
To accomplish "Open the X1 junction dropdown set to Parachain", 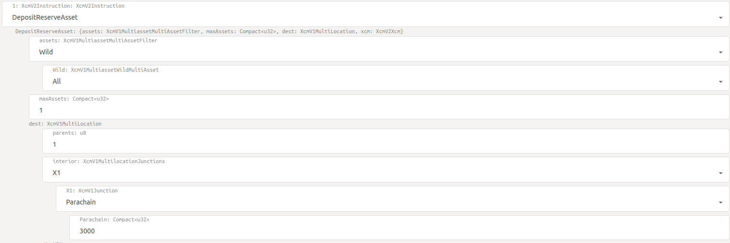I will click(x=393, y=199).
